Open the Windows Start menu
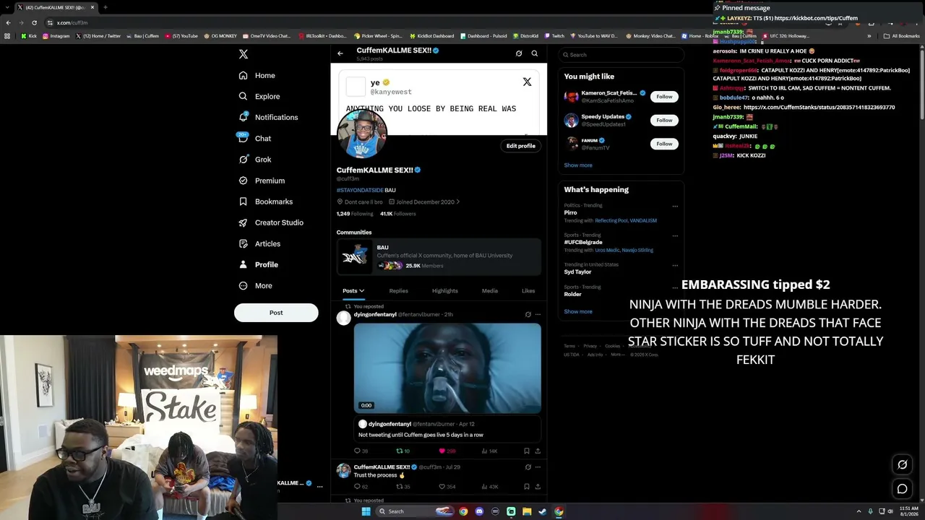The image size is (925, 520). 366,511
